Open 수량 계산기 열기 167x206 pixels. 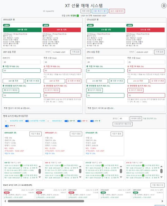coord(100,11)
